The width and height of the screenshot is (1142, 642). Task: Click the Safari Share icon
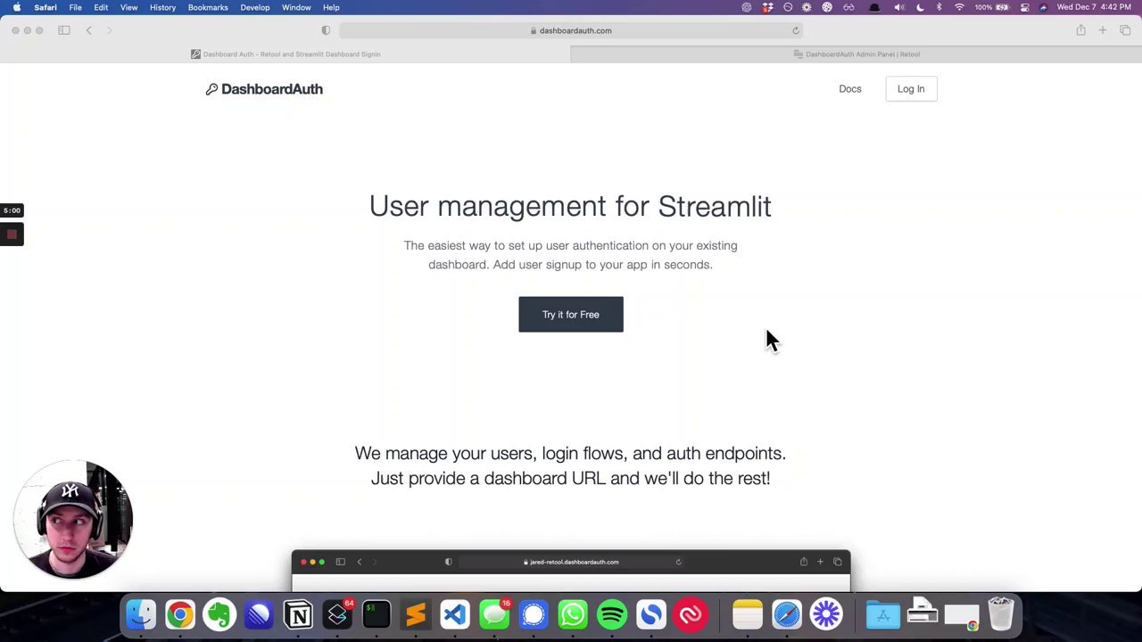(1080, 30)
